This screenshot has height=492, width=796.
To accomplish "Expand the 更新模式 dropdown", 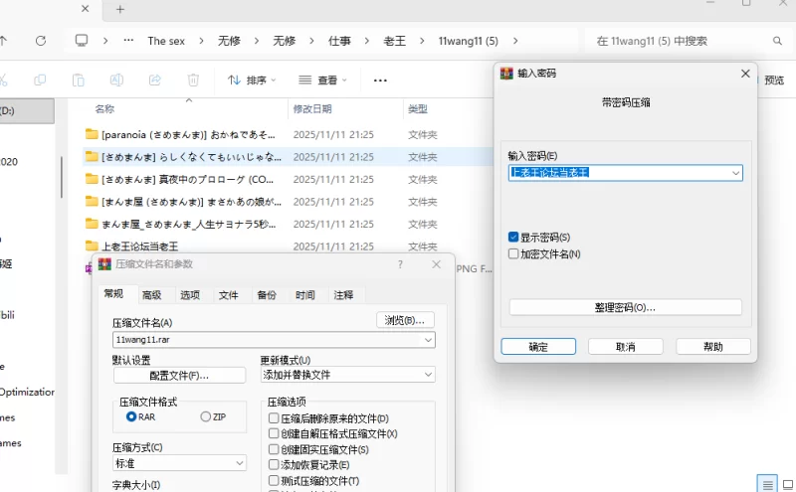I will pyautogui.click(x=428, y=375).
